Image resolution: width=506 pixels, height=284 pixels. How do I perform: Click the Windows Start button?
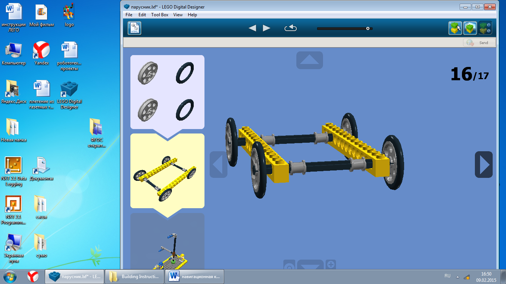tap(10, 276)
